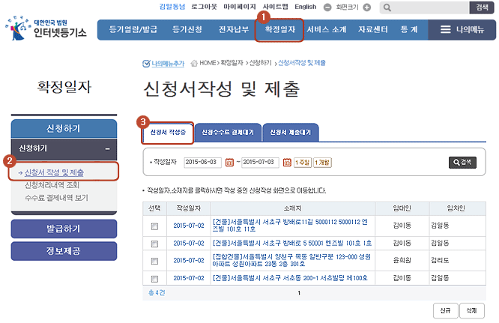This screenshot has width=499, height=323.
Task: Click the end date field 2015-07-03
Action: [260, 163]
